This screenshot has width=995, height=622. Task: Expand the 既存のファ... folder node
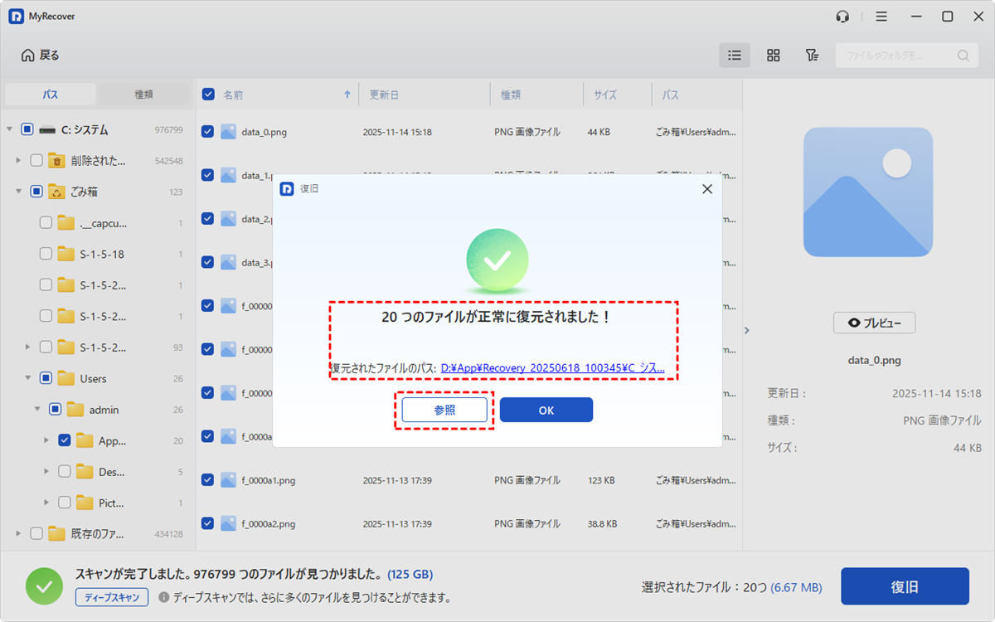coord(18,534)
